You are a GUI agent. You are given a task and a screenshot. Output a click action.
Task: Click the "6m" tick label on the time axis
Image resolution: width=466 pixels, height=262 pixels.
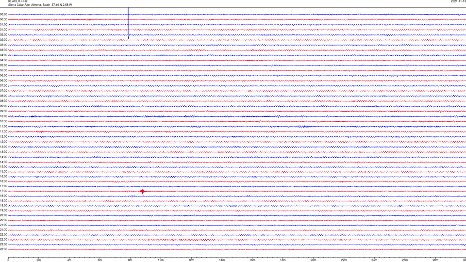coord(100,260)
